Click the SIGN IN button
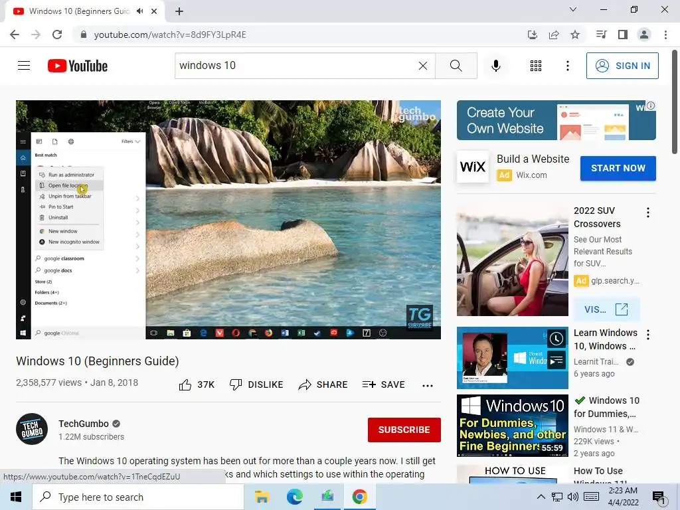Viewport: 680px width, 510px height. (x=622, y=66)
